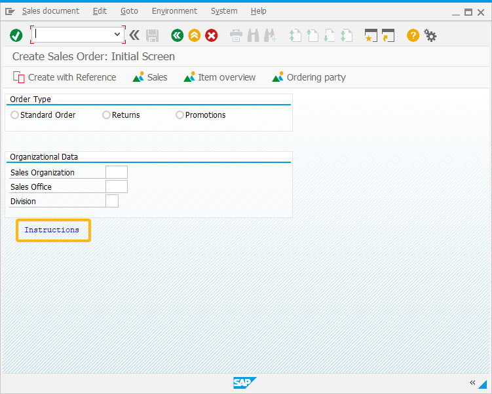Close the SAP window

coord(481,12)
